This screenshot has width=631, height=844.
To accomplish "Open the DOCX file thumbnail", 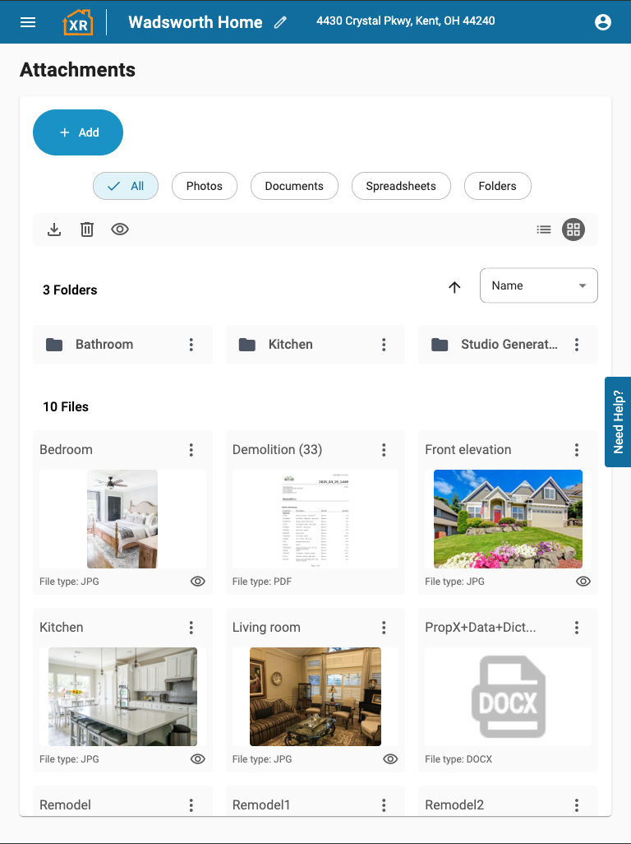I will point(508,697).
